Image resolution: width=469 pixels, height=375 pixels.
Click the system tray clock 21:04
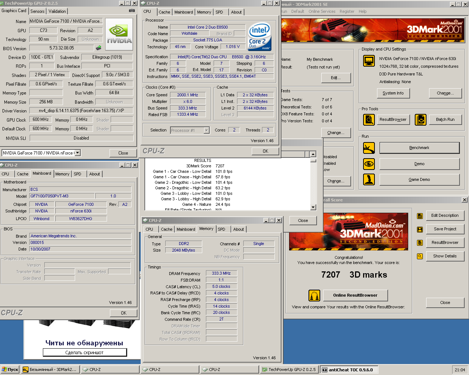click(460, 370)
